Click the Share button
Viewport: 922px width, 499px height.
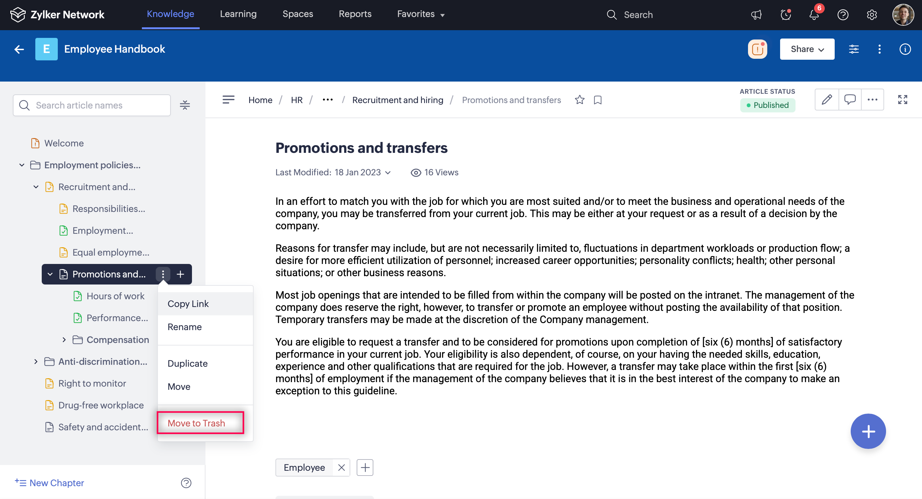807,49
